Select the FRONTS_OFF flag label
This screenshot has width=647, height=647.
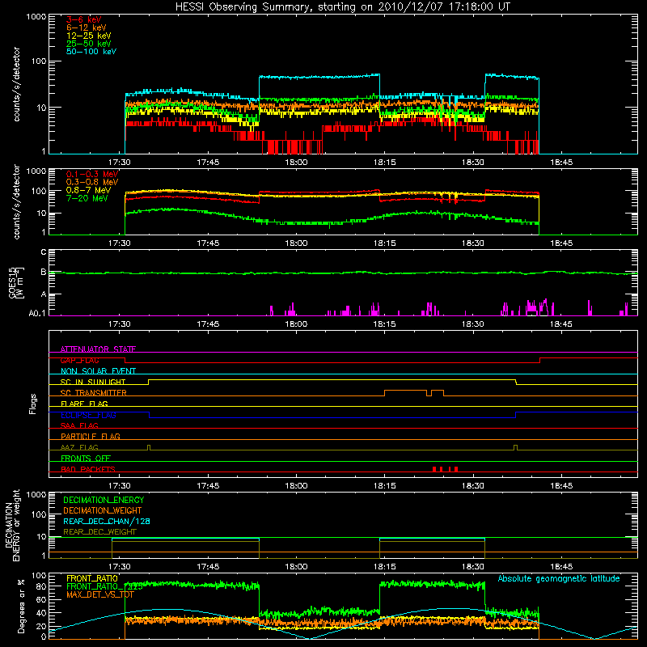pos(86,458)
